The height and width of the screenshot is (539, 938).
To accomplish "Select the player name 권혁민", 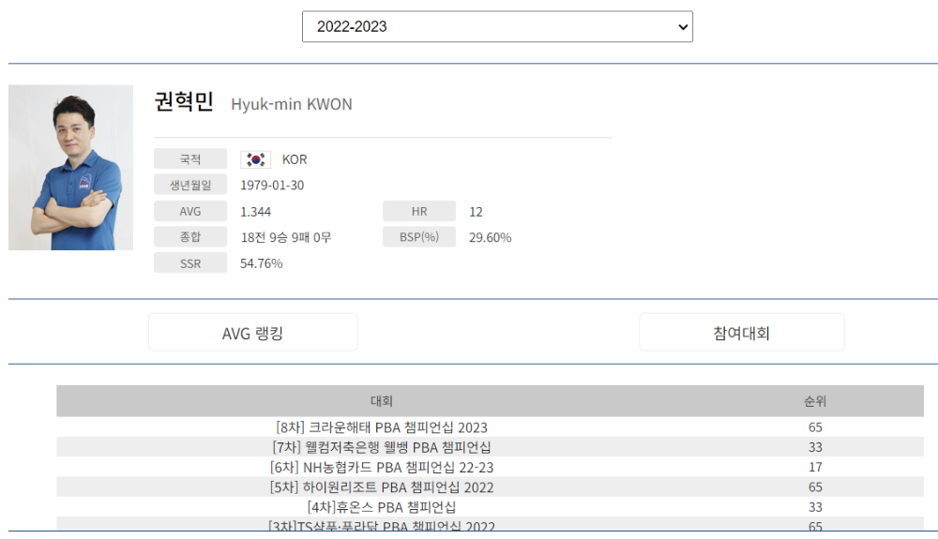I will point(184,101).
